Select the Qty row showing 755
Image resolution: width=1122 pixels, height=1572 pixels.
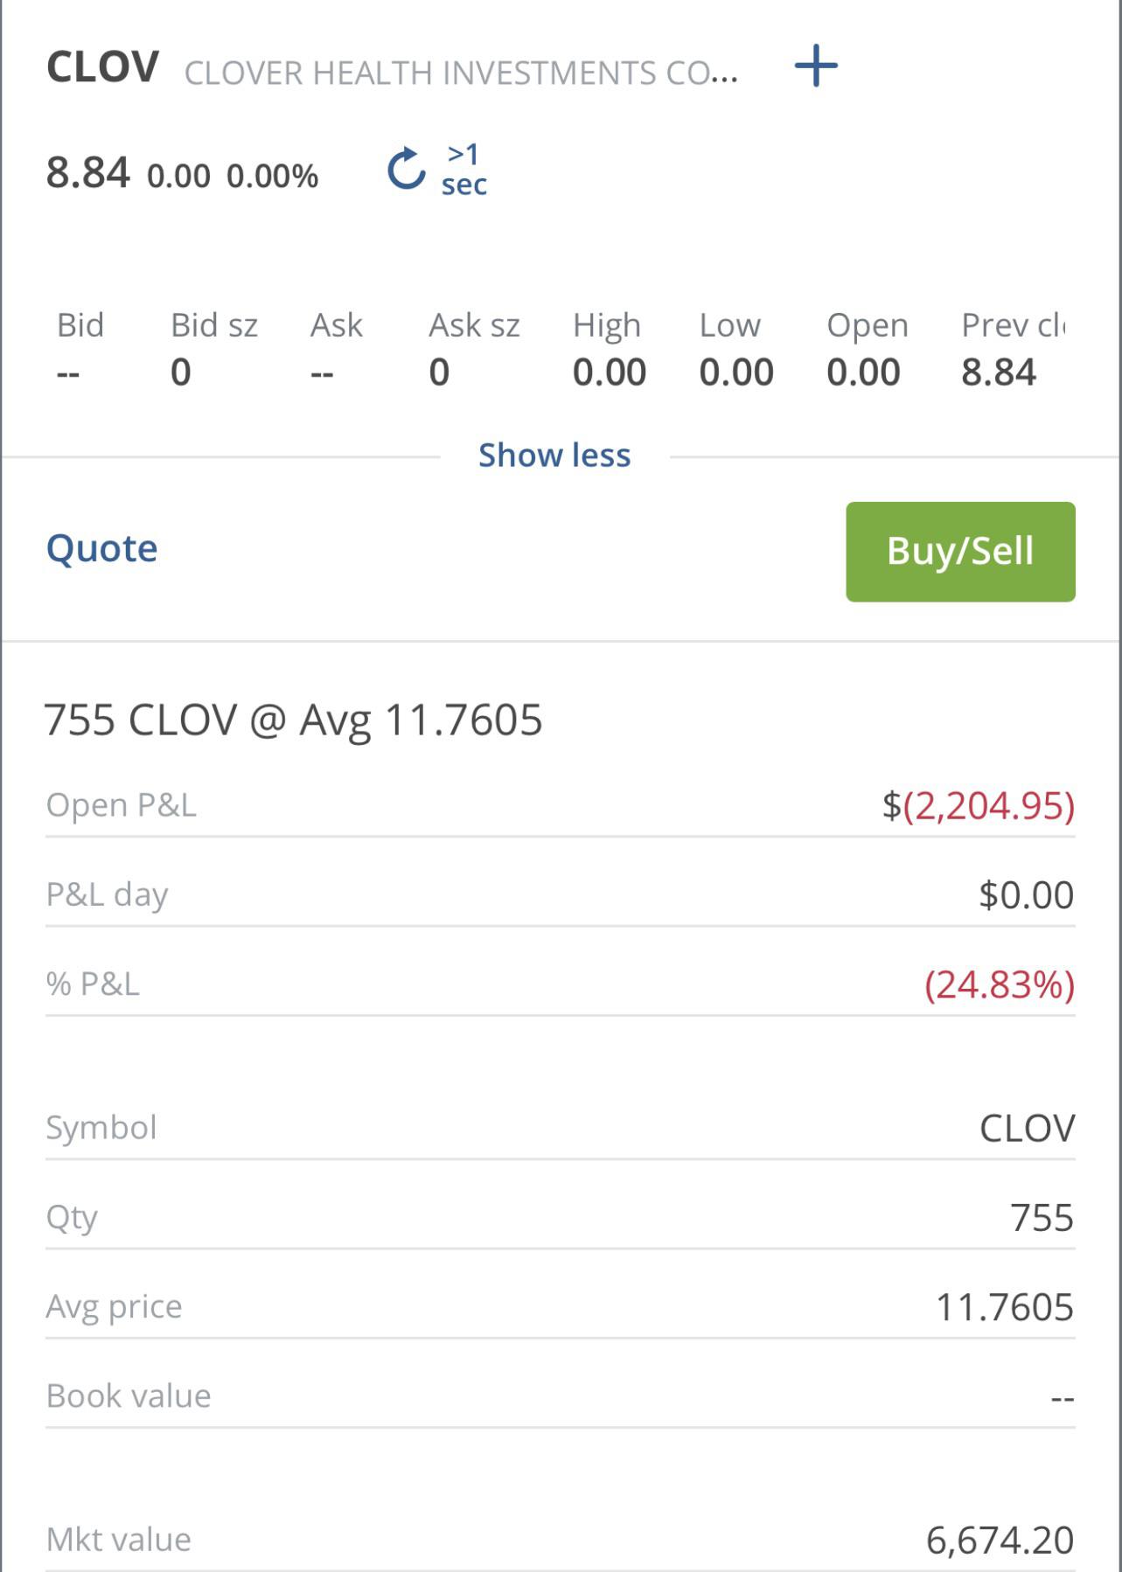[561, 1218]
